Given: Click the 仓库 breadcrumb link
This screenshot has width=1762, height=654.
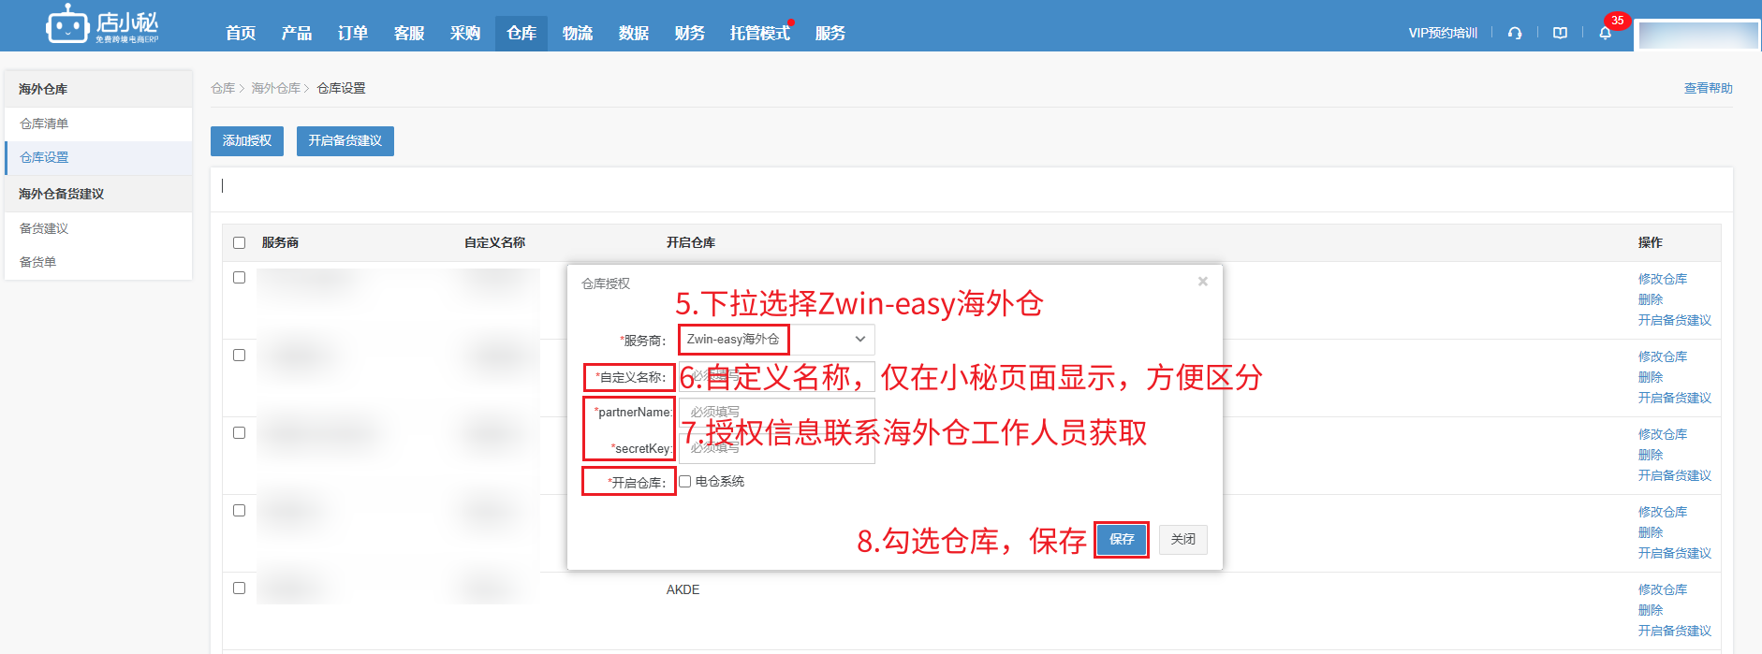Looking at the screenshot, I should pyautogui.click(x=223, y=88).
